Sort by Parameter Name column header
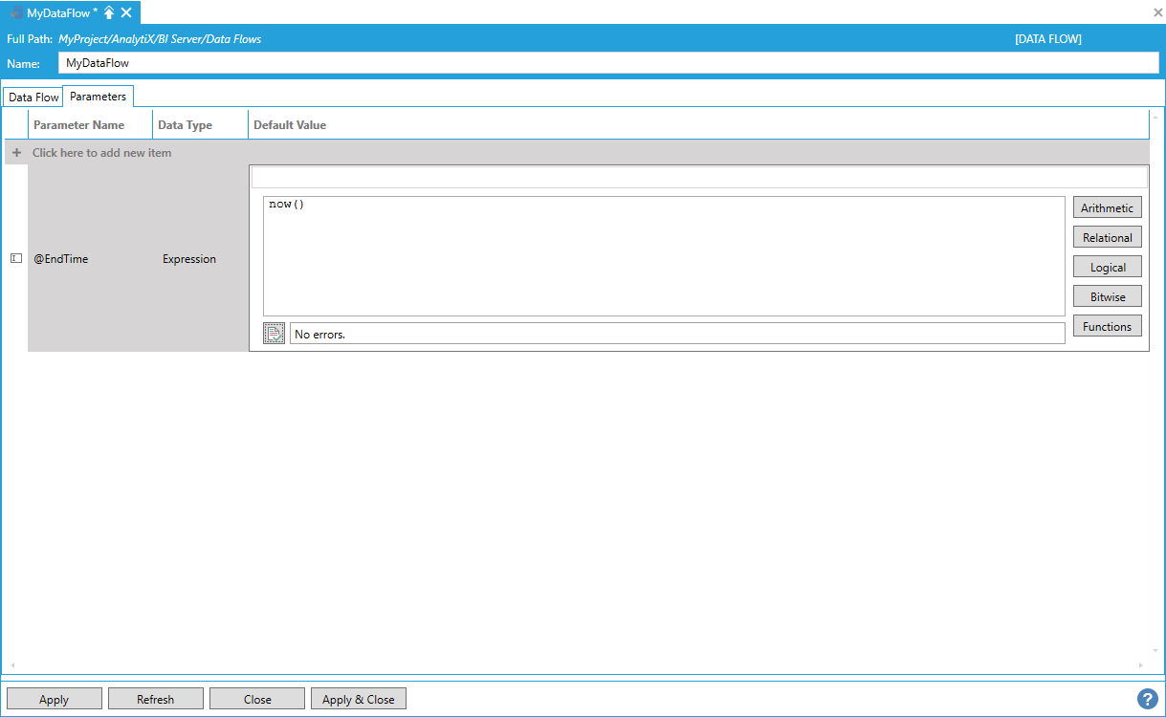Screen dimensions: 1166x717 coord(79,125)
